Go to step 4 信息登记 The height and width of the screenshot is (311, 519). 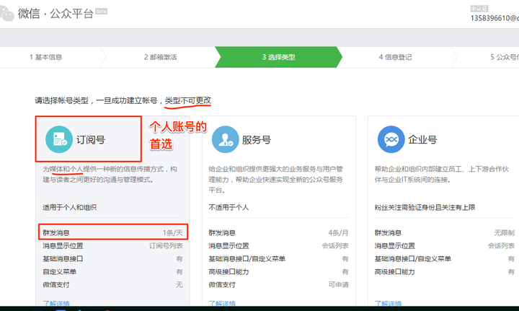click(x=396, y=57)
